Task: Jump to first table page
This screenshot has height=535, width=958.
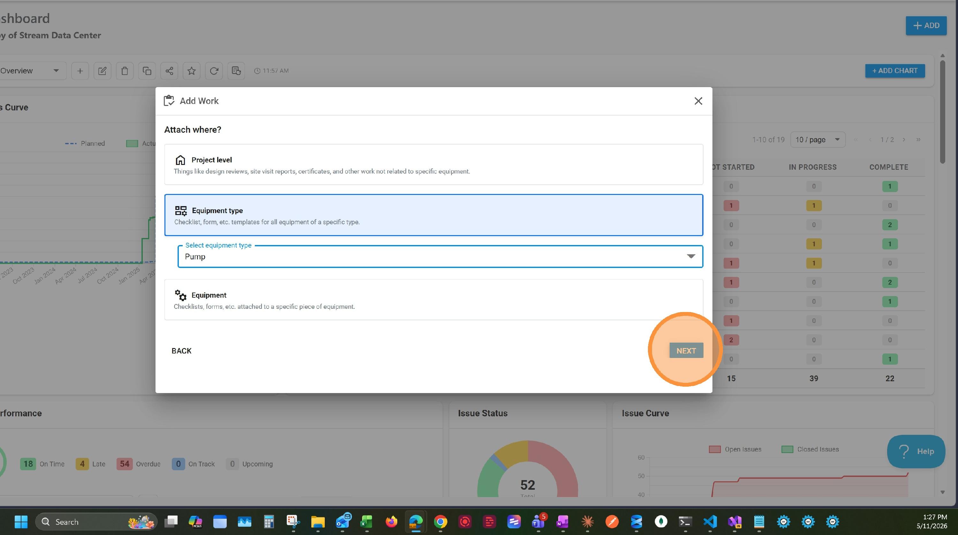Action: 856,140
